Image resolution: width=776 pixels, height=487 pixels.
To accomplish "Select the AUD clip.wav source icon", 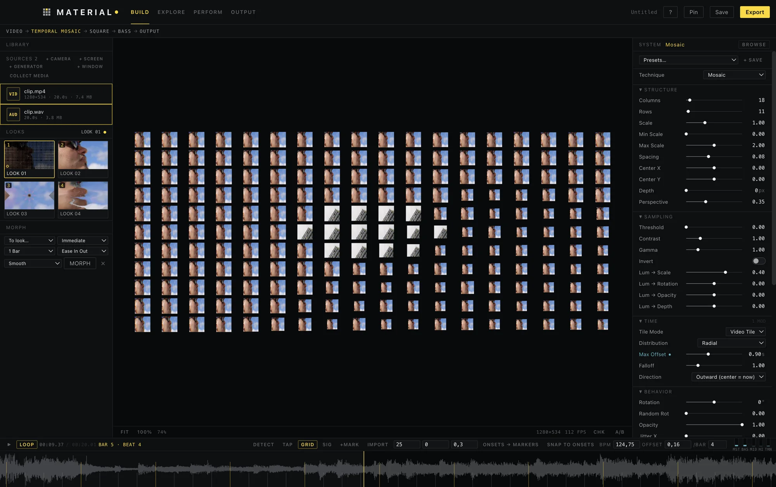I will click(x=13, y=114).
